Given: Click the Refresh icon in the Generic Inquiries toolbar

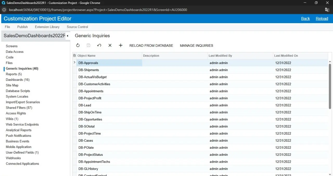Looking at the screenshot, I should pos(78,45).
